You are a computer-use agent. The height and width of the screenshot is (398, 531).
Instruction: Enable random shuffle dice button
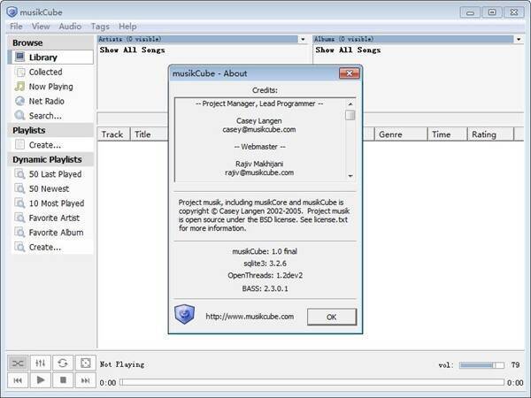[x=85, y=364]
